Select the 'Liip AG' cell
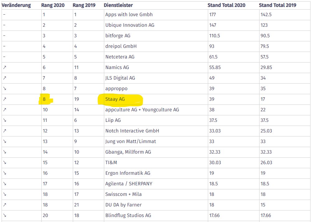 click(x=156, y=120)
